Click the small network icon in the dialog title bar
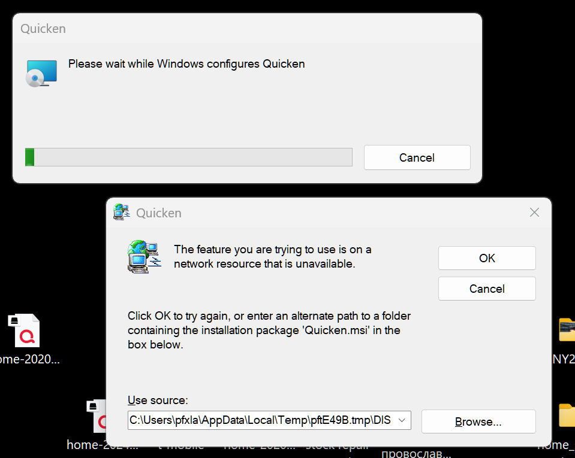The width and height of the screenshot is (575, 458). [x=121, y=213]
